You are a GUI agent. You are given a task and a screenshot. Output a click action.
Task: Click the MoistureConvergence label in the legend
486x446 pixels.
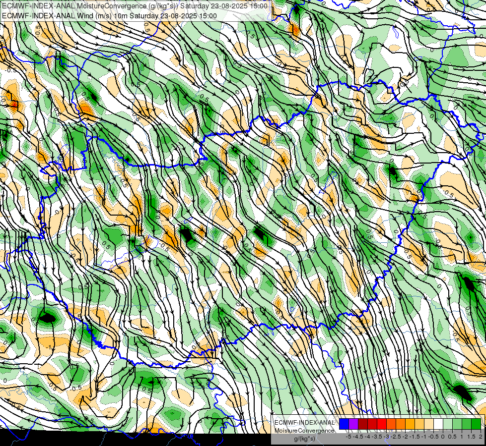[x=304, y=431]
